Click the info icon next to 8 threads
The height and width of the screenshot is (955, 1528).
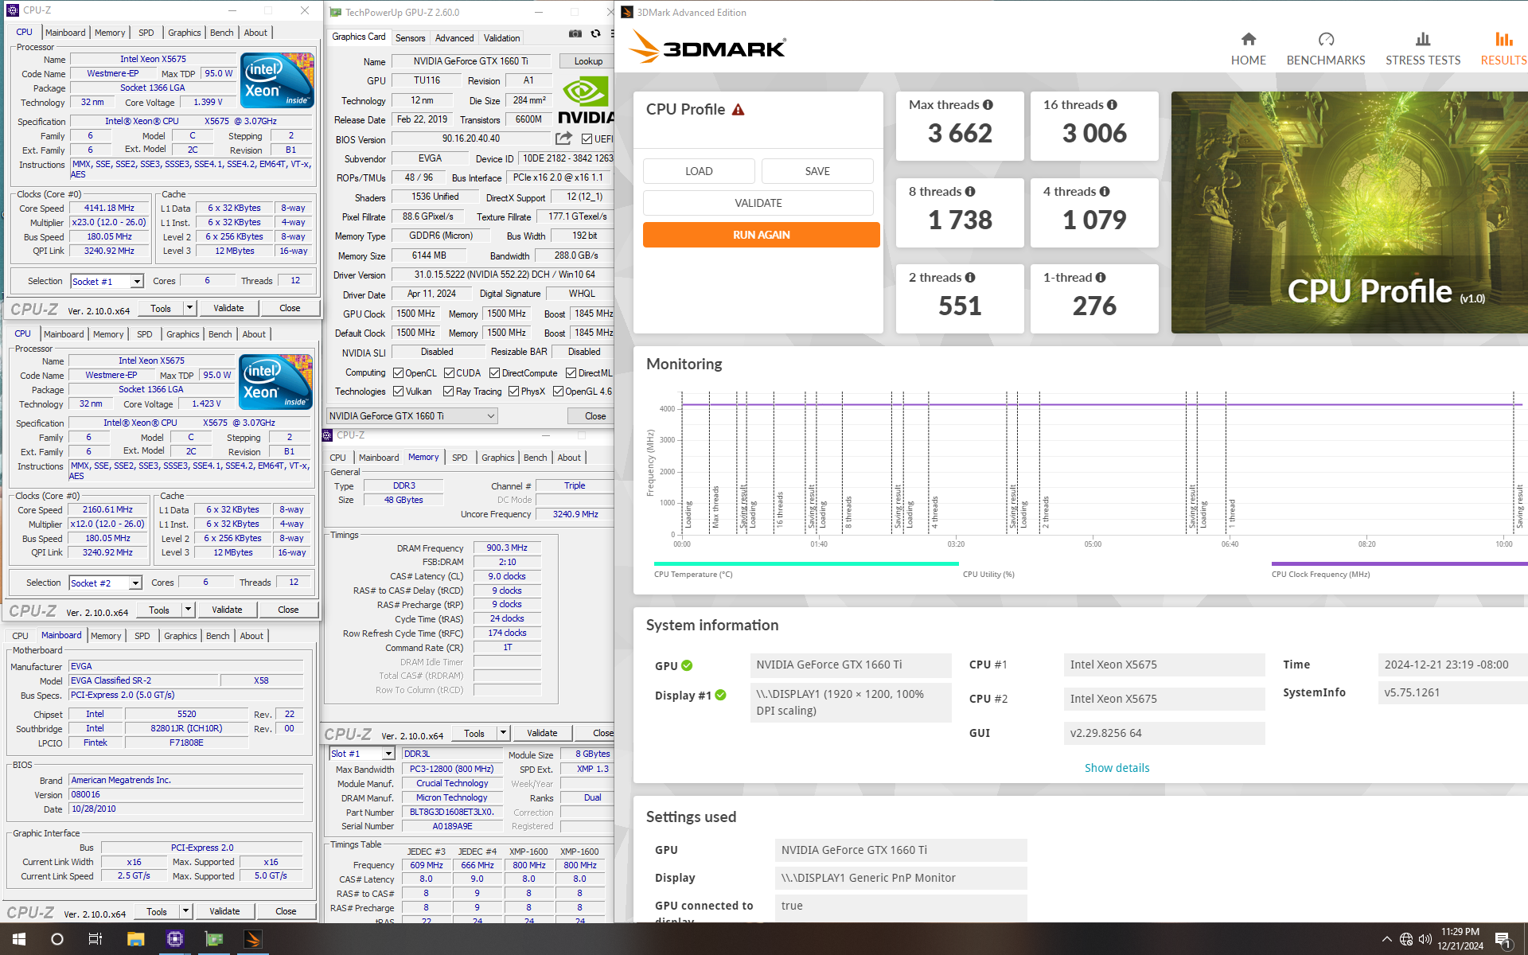970,192
